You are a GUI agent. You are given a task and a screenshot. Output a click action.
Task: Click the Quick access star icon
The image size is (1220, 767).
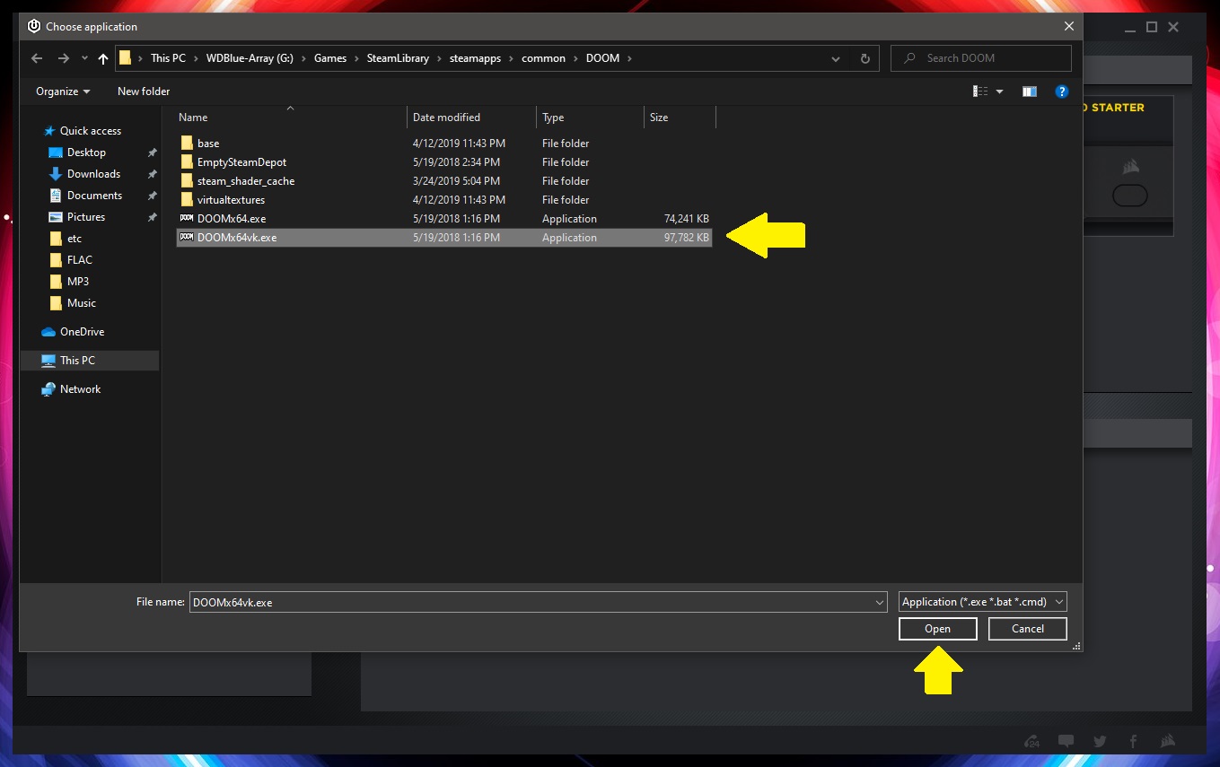(x=49, y=131)
